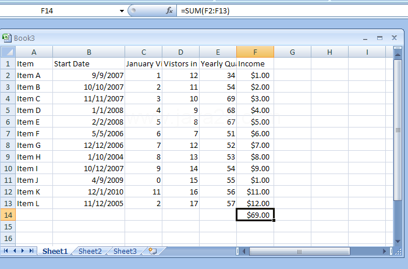Click the window resize grip corner
408x269 pixels.
point(398,252)
